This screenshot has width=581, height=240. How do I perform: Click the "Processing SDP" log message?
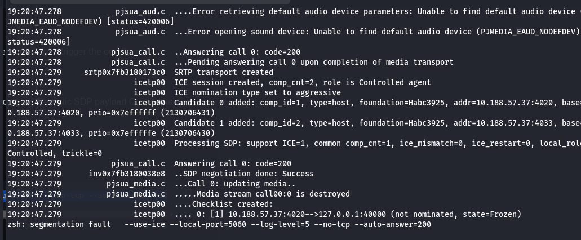(x=207, y=143)
